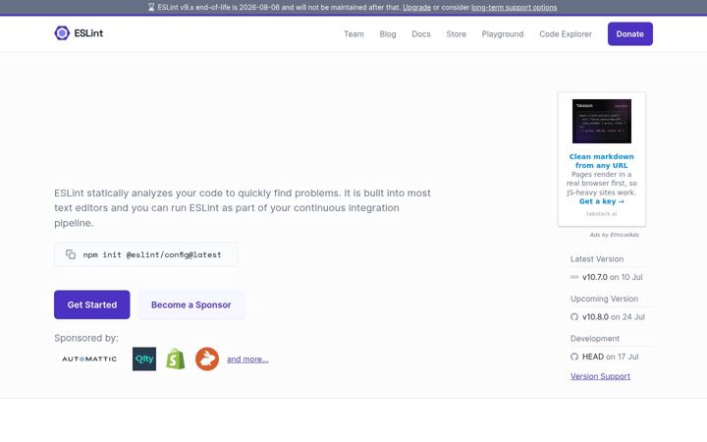The image size is (707, 442).
Task: Click the GitHub icon beside v10.8.0
Action: (574, 317)
